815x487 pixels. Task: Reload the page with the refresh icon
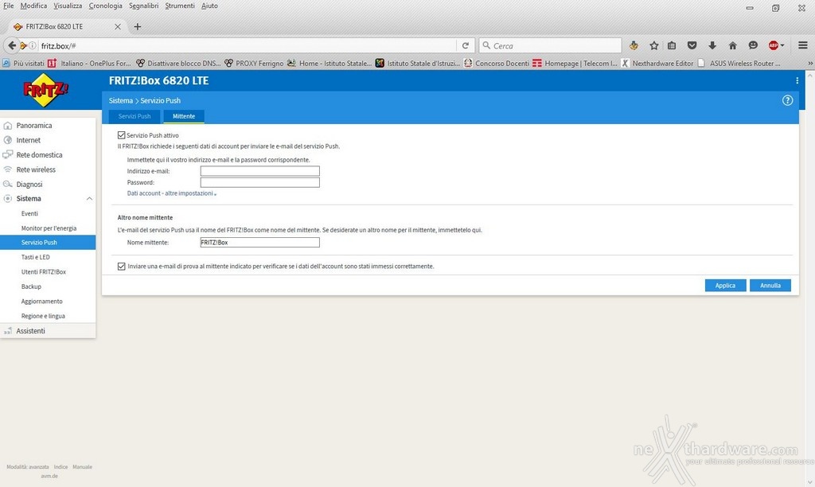466,45
